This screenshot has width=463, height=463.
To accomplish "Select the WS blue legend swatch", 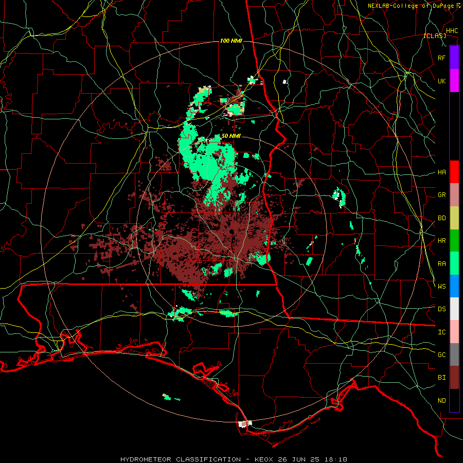I will [x=454, y=286].
